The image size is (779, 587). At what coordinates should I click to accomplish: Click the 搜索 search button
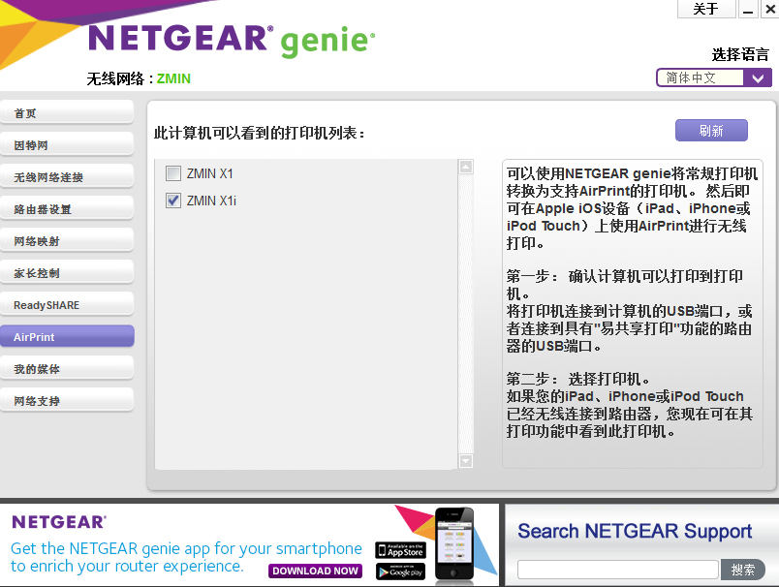[743, 570]
